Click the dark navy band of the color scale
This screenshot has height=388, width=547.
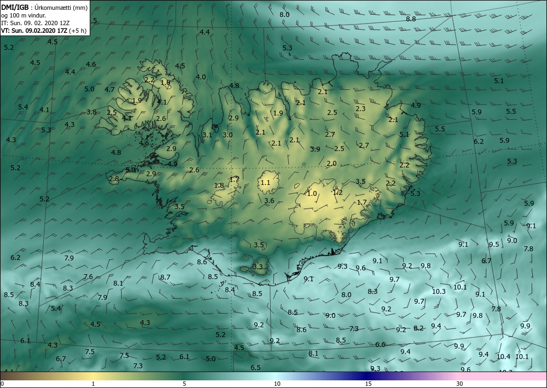[x=366, y=376]
